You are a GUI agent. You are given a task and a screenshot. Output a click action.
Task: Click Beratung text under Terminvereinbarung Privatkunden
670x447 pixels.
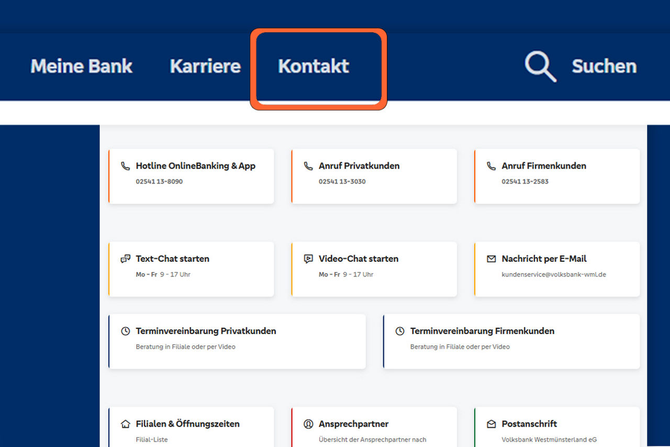[x=186, y=347]
